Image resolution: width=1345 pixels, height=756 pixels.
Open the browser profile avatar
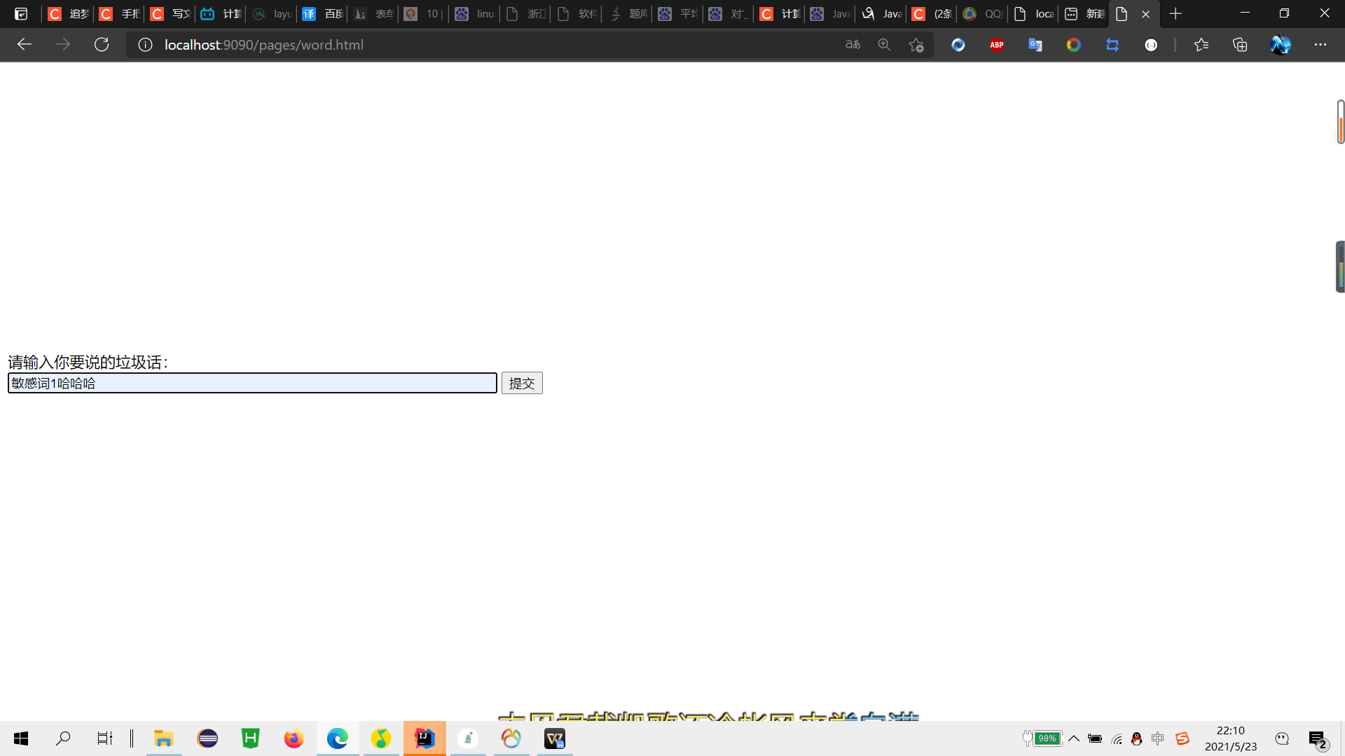1281,45
